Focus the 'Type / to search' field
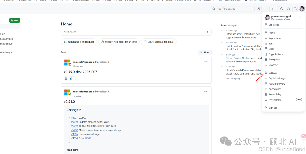The height and width of the screenshot is (154, 306). tap(233, 9)
